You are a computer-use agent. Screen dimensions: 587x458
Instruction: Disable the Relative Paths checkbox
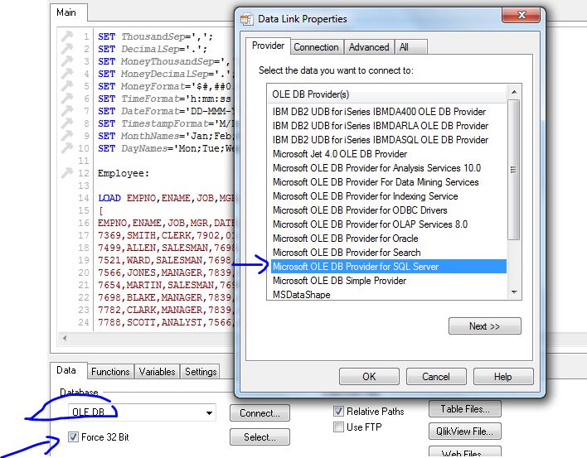[338, 412]
